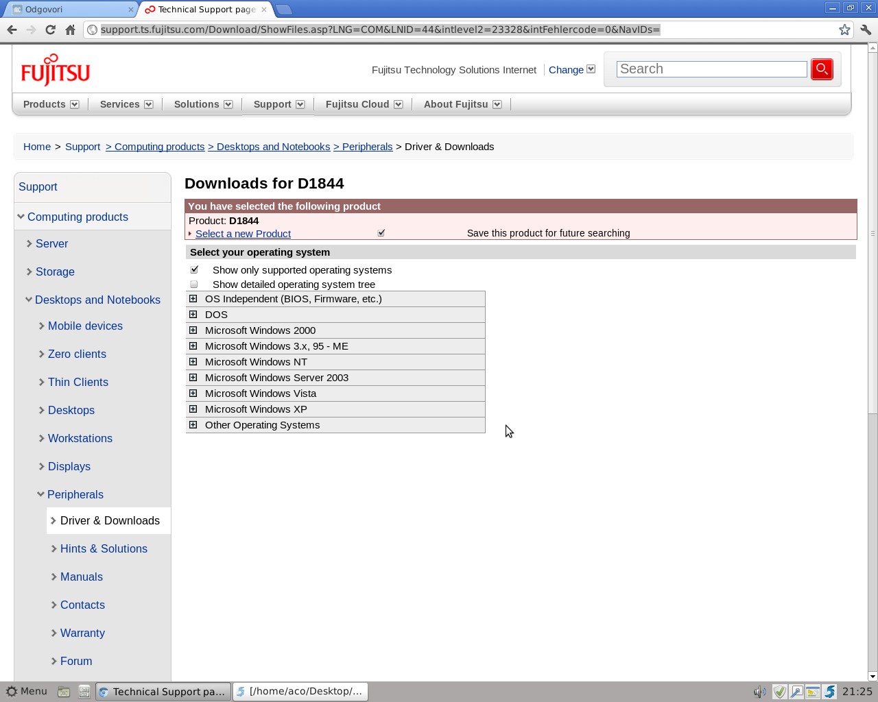Close the Technical Support page tab
Viewport: 878px width, 702px height.
pos(264,10)
